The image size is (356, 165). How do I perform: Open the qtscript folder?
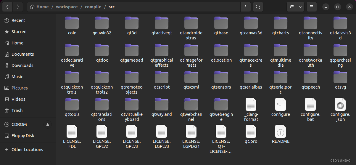click(x=162, y=80)
